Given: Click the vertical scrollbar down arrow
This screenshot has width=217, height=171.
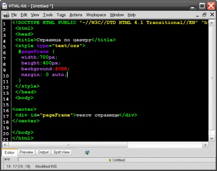Looking at the screenshot, I should click(212, 138).
